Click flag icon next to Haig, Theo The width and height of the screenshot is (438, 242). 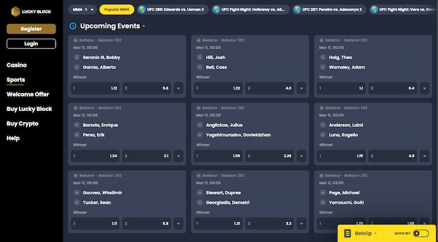pos(323,58)
